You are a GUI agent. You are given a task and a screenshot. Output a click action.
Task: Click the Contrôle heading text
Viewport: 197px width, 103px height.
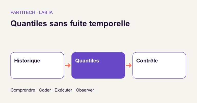point(147,61)
